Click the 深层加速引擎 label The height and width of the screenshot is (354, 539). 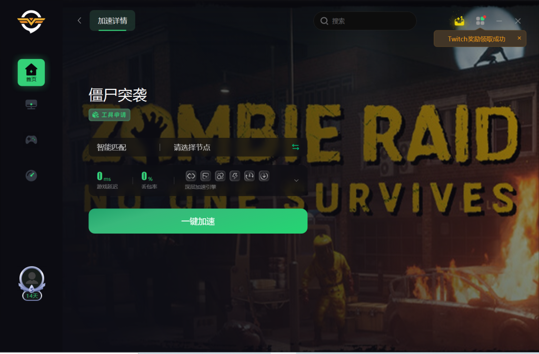(201, 187)
